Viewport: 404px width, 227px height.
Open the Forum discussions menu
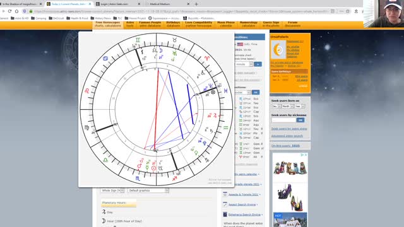click(x=292, y=24)
